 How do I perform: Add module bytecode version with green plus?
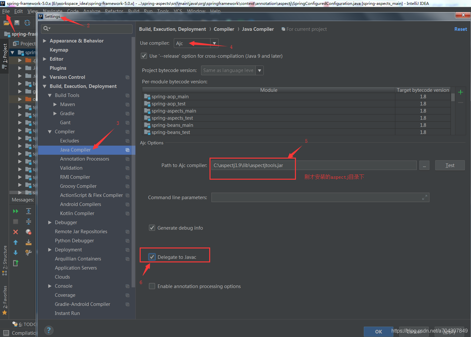(460, 92)
